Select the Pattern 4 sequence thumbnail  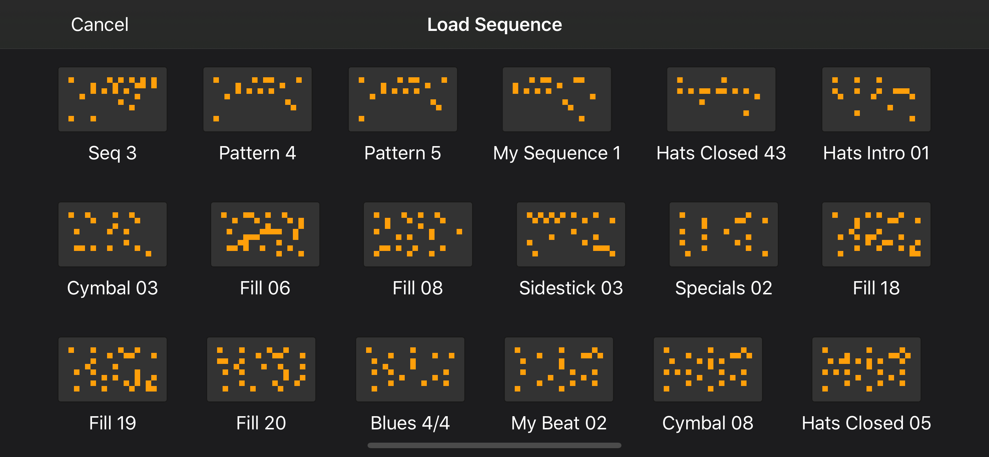257,99
